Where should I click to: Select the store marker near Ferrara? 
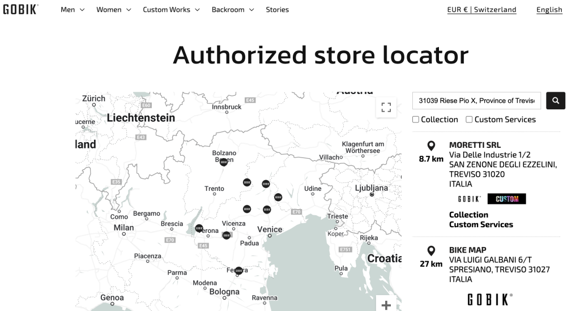click(x=239, y=271)
